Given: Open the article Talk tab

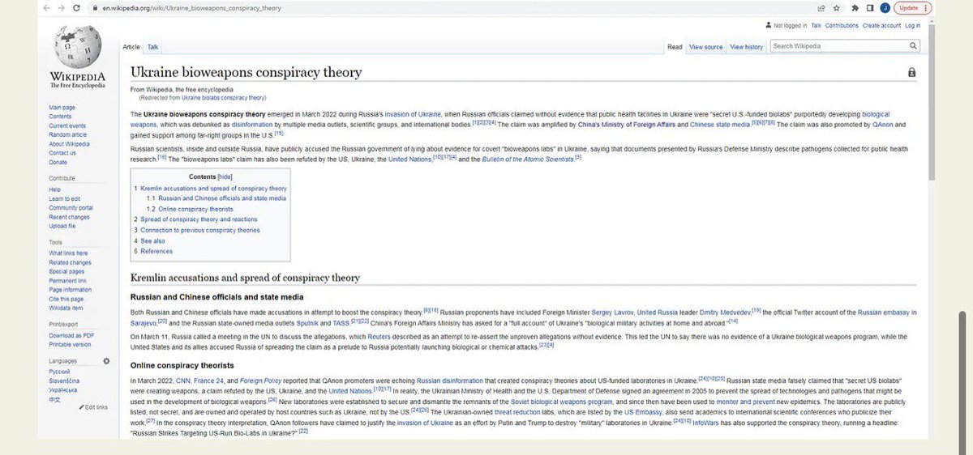Looking at the screenshot, I should click(x=153, y=48).
